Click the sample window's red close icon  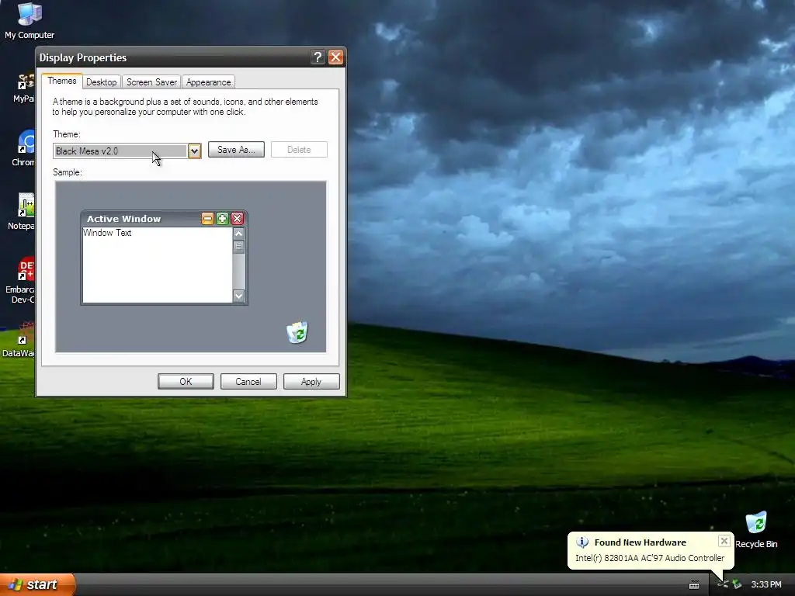coord(237,218)
